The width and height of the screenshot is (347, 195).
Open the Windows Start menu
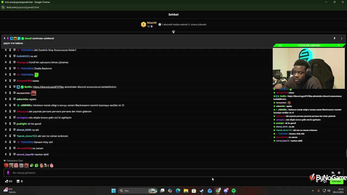114,191
